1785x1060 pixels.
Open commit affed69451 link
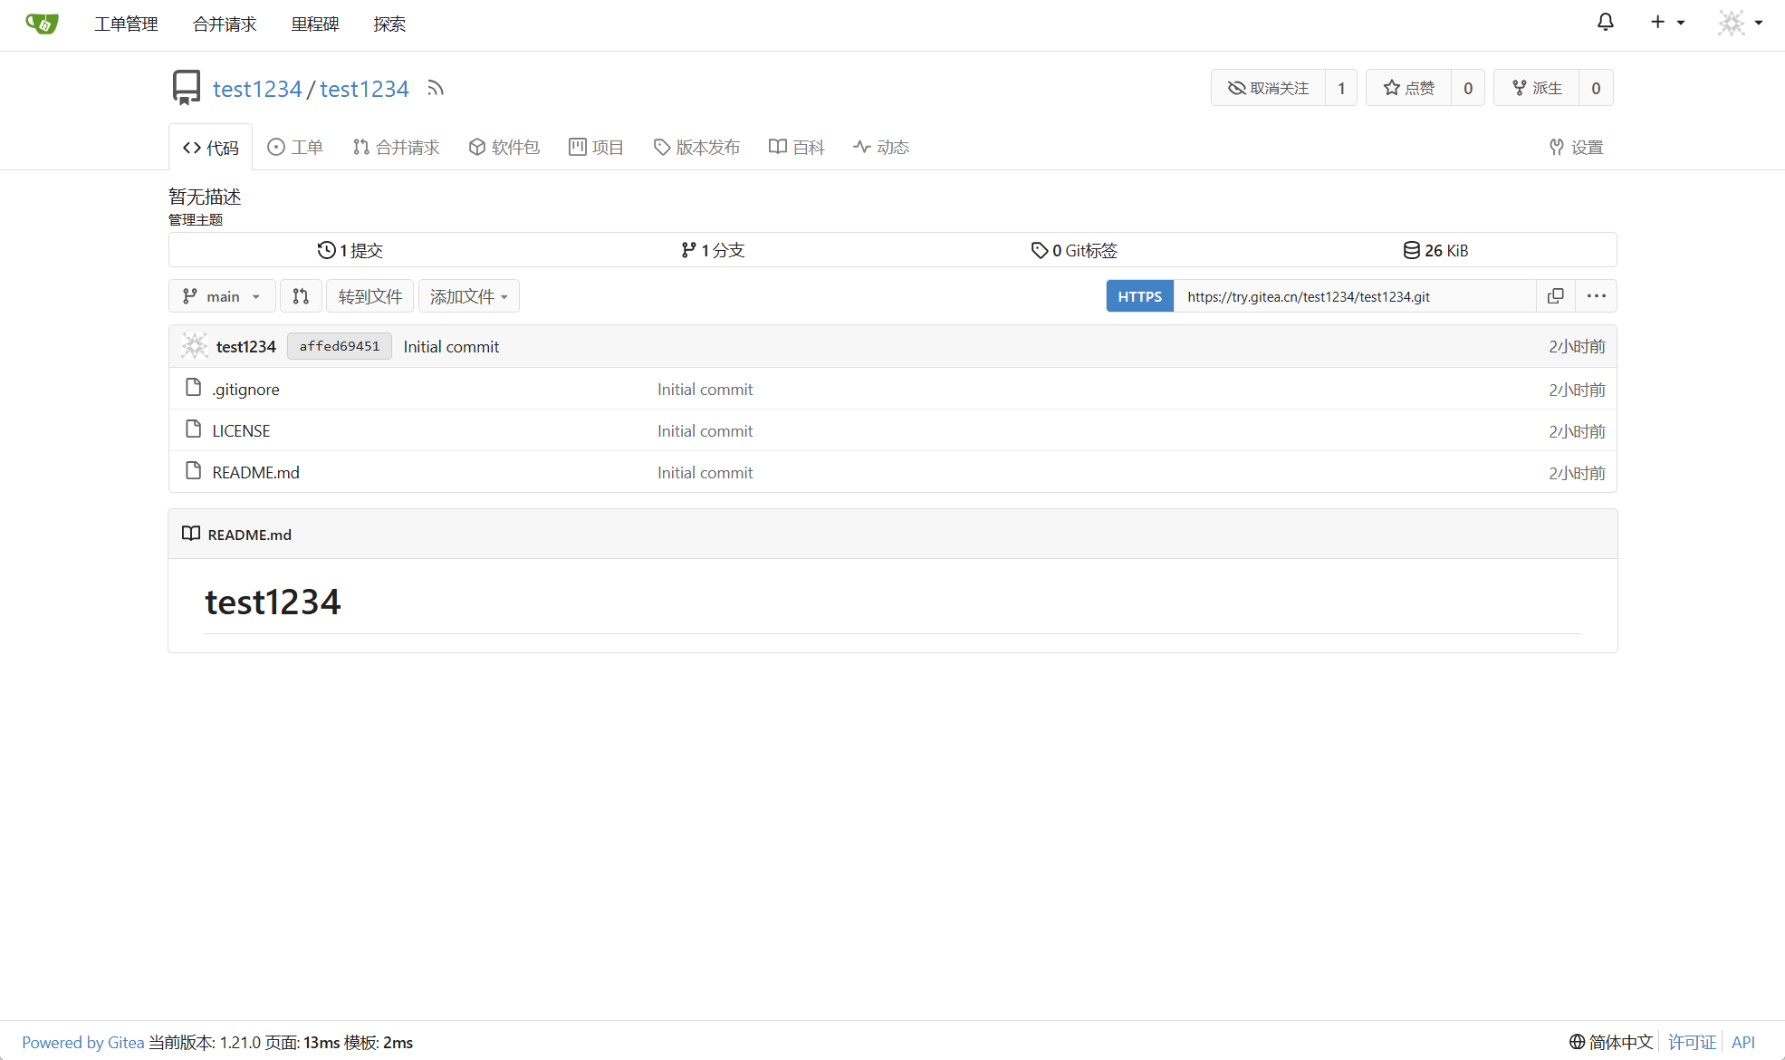point(340,346)
